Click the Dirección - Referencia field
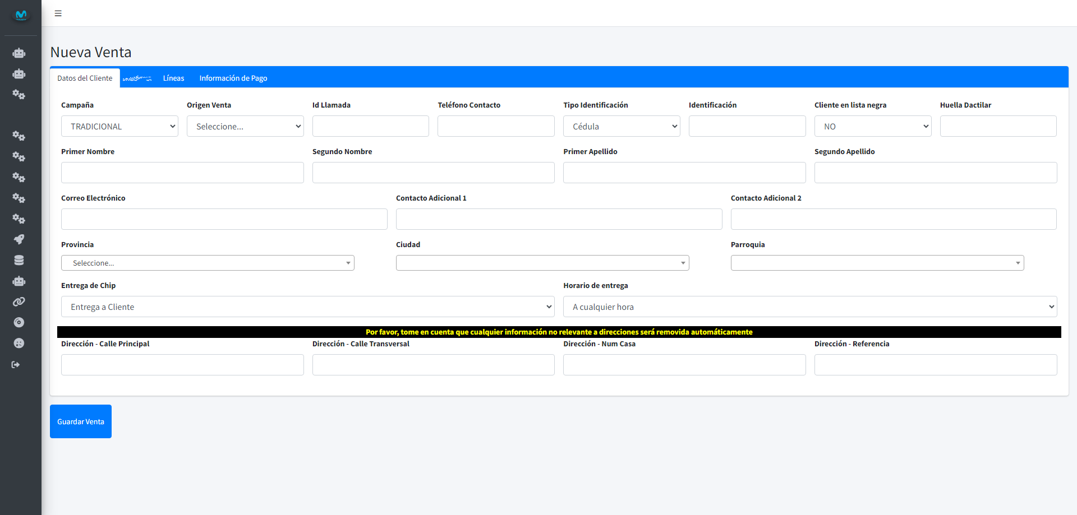Image resolution: width=1077 pixels, height=515 pixels. [935, 365]
